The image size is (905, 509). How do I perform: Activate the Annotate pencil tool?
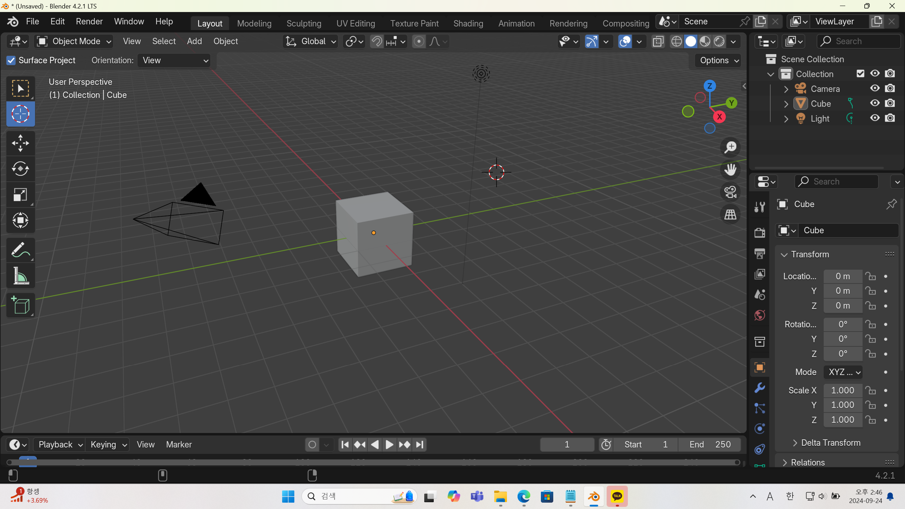pyautogui.click(x=20, y=250)
